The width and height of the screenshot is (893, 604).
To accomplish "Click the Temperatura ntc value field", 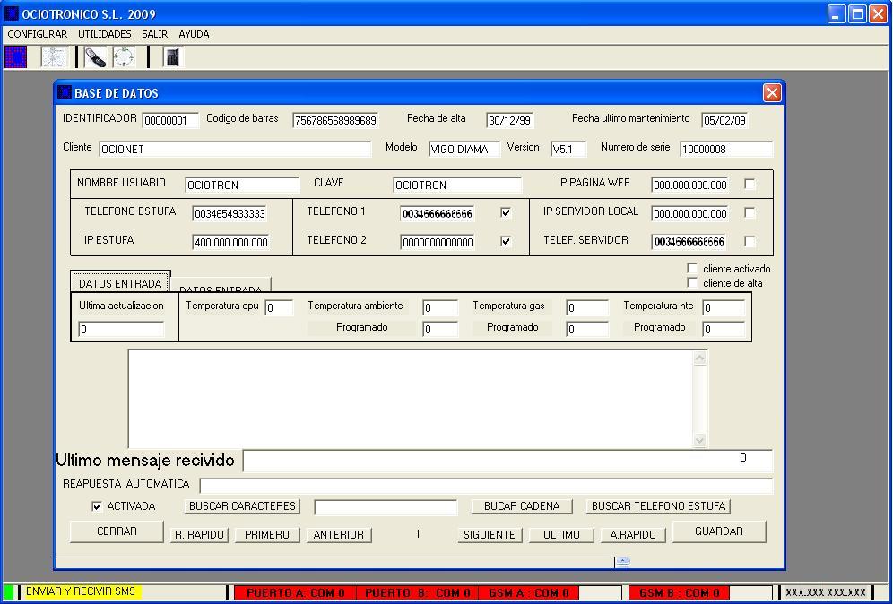I will coord(724,307).
